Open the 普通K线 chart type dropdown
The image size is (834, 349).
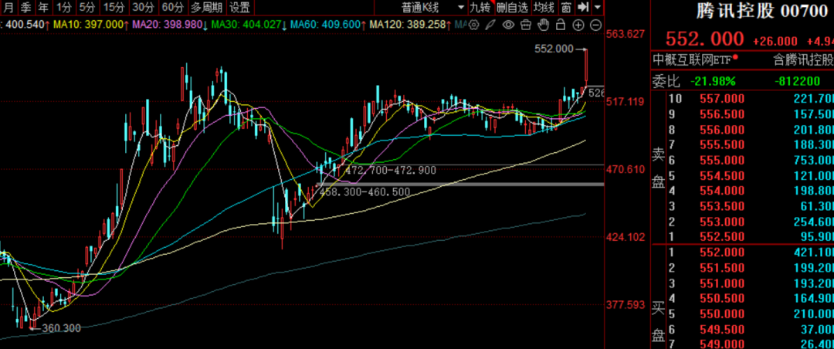[x=432, y=8]
